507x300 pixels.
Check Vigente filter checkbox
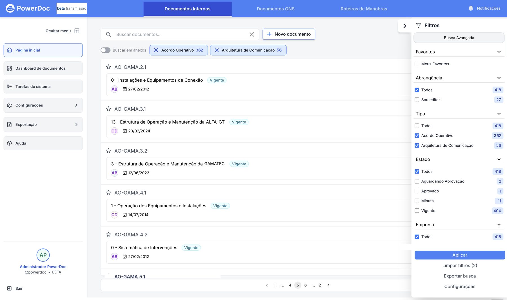coord(417,211)
